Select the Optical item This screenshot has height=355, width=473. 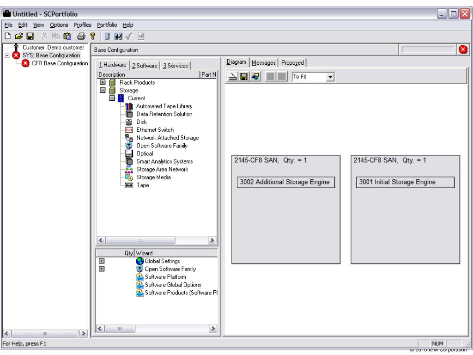[145, 153]
